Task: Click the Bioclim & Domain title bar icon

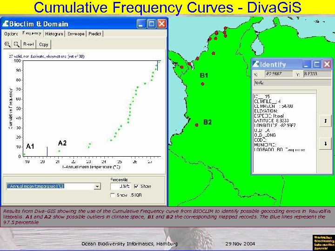Action: pos(5,24)
